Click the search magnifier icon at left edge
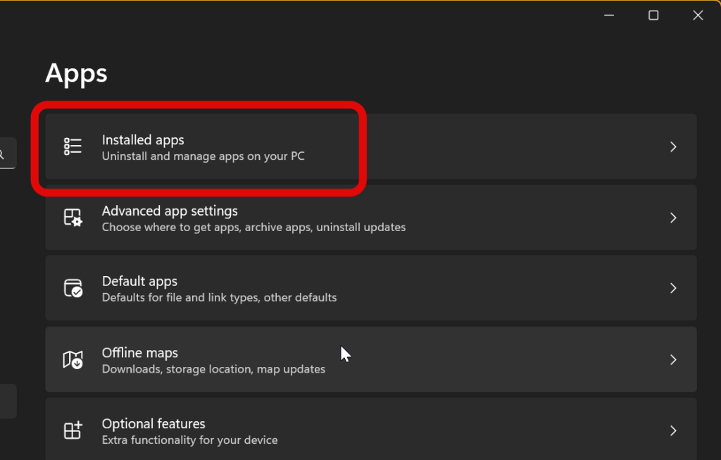 (x=2, y=154)
